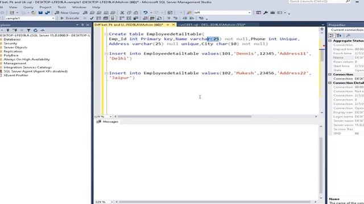The height and width of the screenshot is (204, 364).
Task: Click the Toolbox icon in toolbar
Action: (x=272, y=12)
